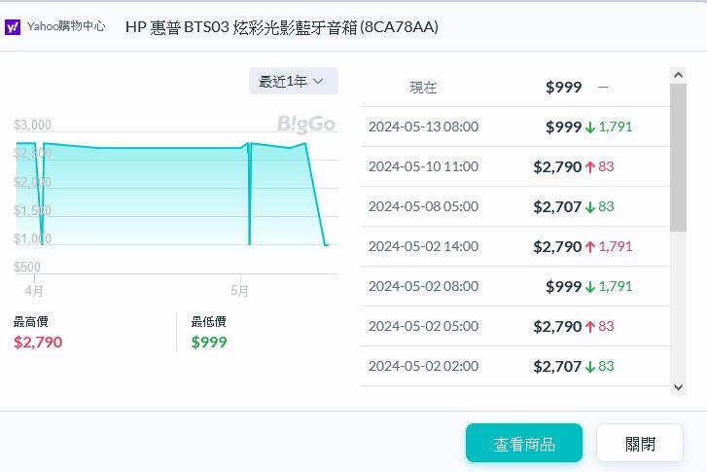Click red up arrow in 2024-05-02 05:00 row
707x472 pixels.
pyautogui.click(x=589, y=326)
